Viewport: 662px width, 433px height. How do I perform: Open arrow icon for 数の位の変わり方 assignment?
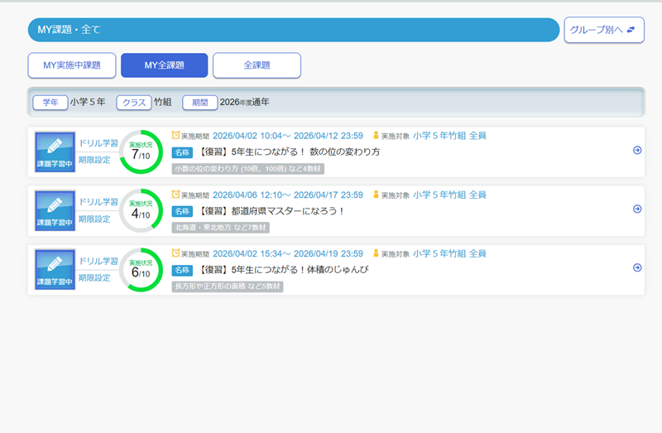636,151
